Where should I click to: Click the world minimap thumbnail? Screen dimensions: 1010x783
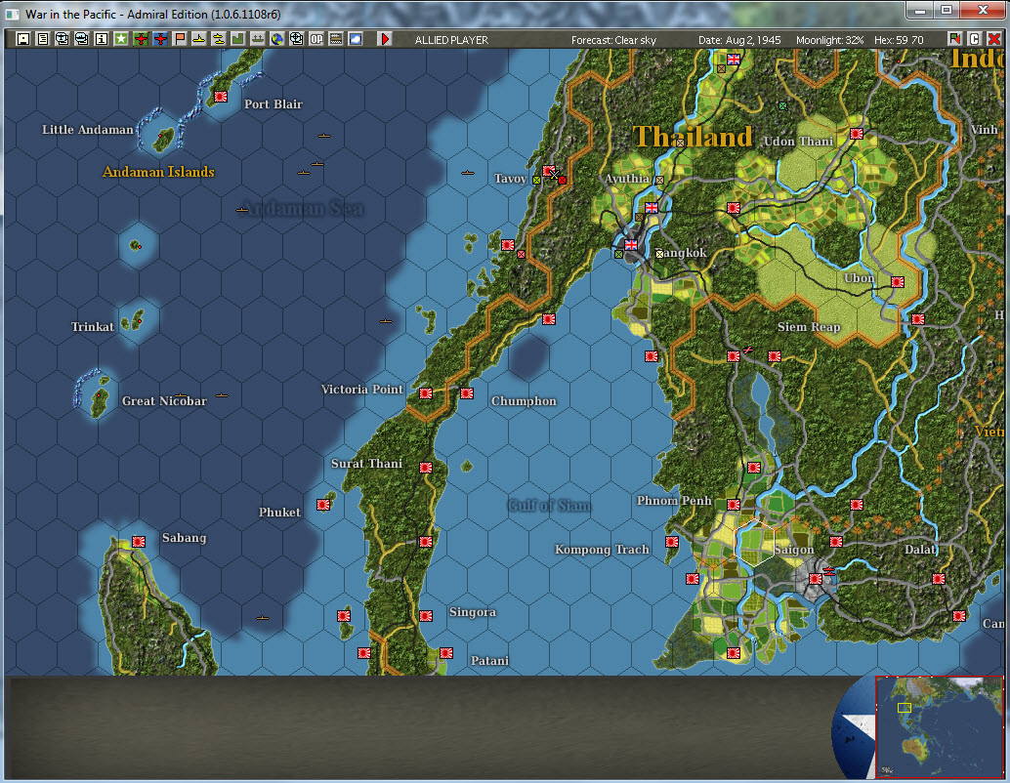[939, 727]
